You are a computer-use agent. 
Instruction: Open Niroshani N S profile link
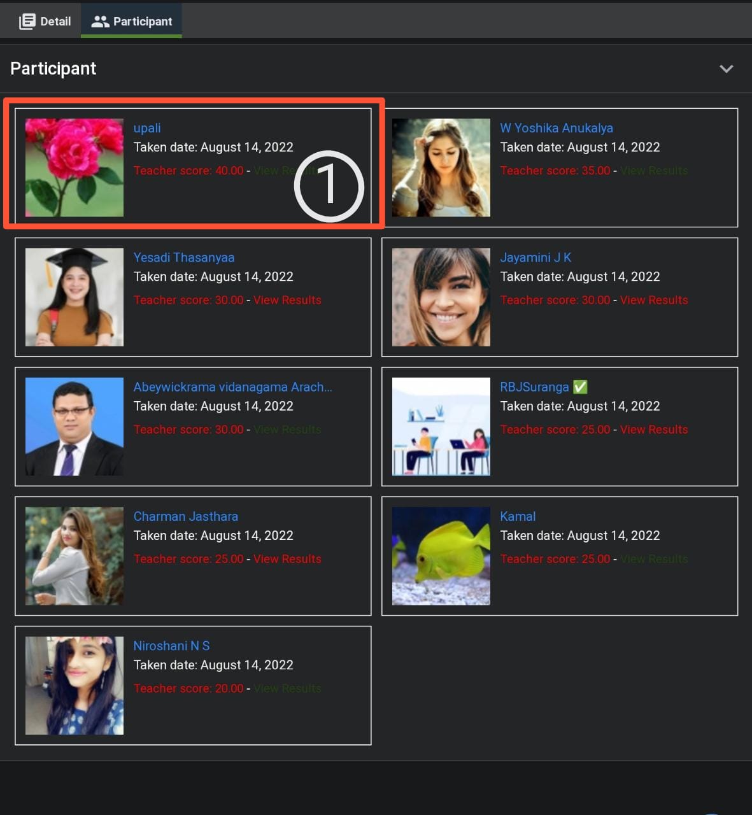click(171, 646)
